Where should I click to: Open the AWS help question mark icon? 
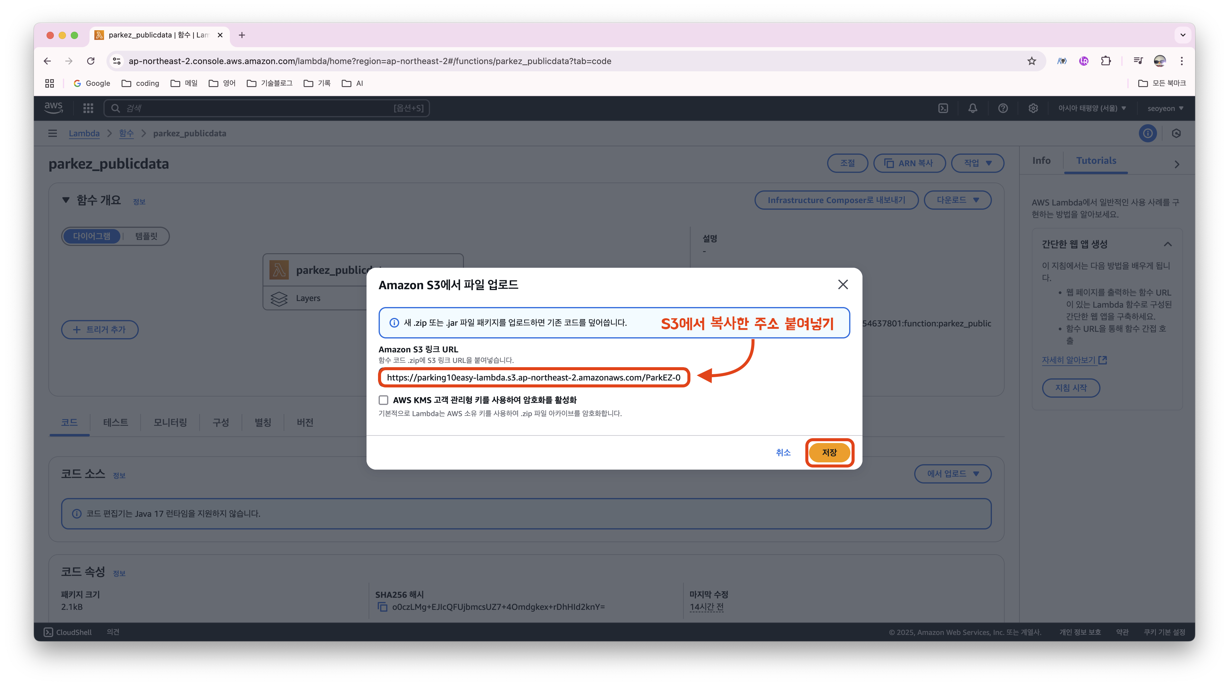(1003, 108)
